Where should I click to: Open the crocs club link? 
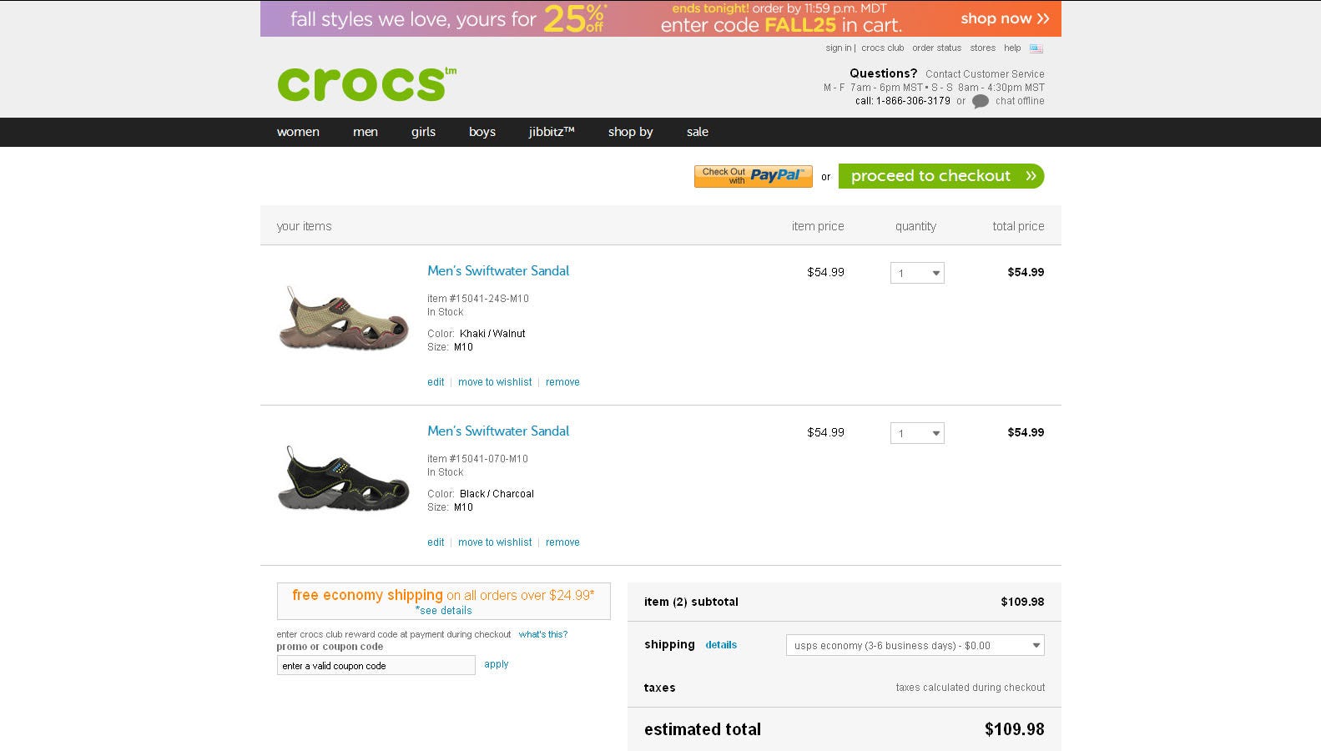coord(883,48)
